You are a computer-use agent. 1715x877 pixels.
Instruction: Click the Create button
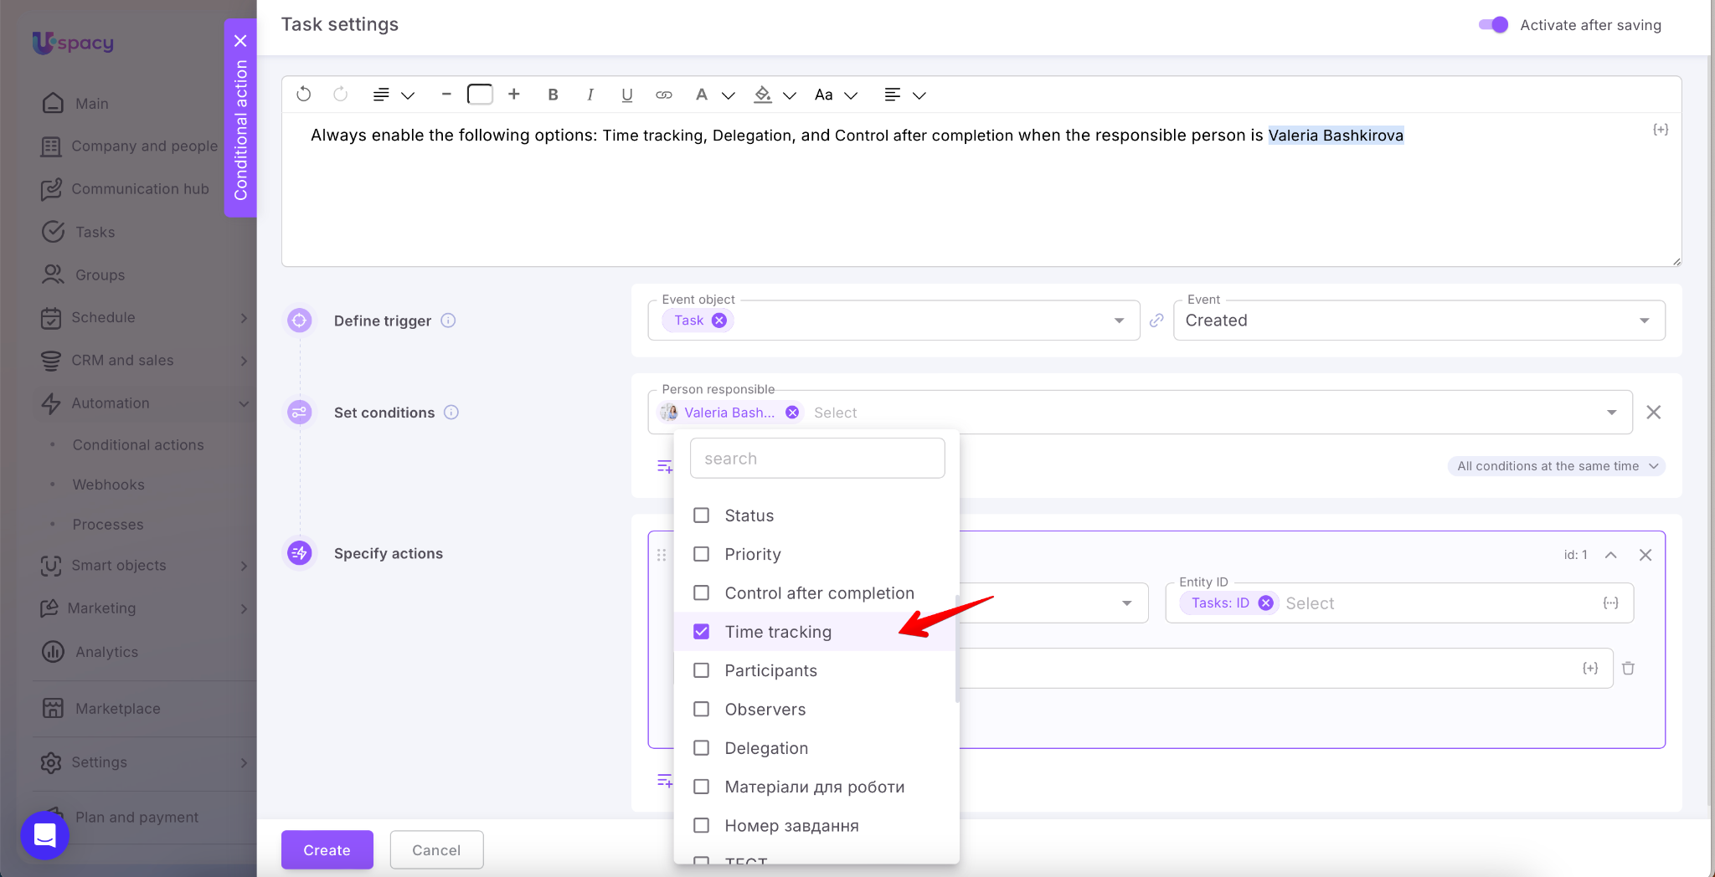tap(327, 850)
